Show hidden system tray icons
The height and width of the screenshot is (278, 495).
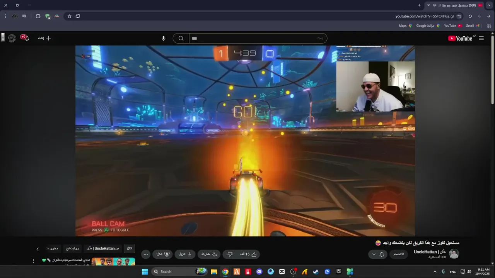(x=435, y=271)
